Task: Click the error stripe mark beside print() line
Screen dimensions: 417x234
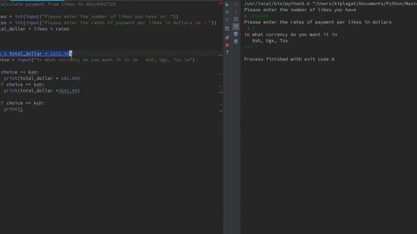Action: [x=221, y=111]
